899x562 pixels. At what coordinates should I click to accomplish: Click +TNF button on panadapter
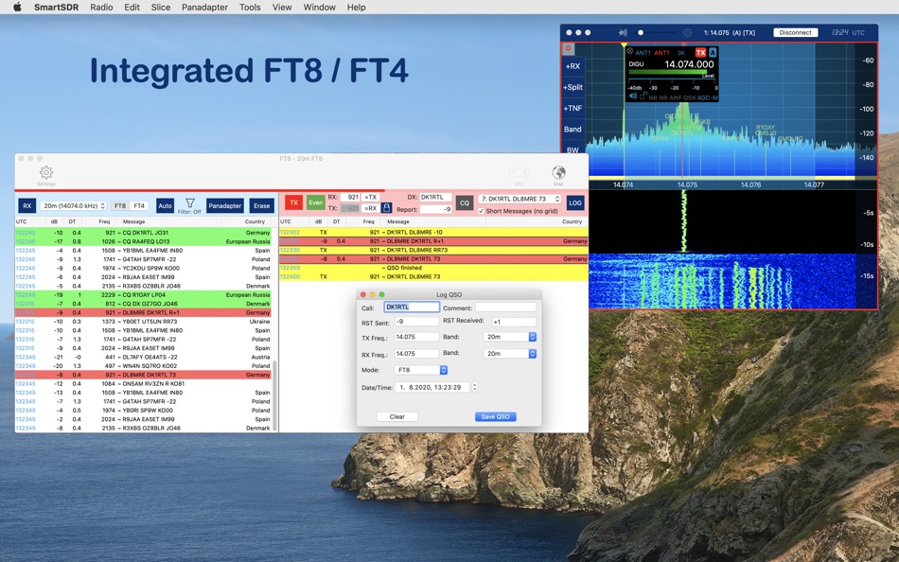click(x=573, y=109)
